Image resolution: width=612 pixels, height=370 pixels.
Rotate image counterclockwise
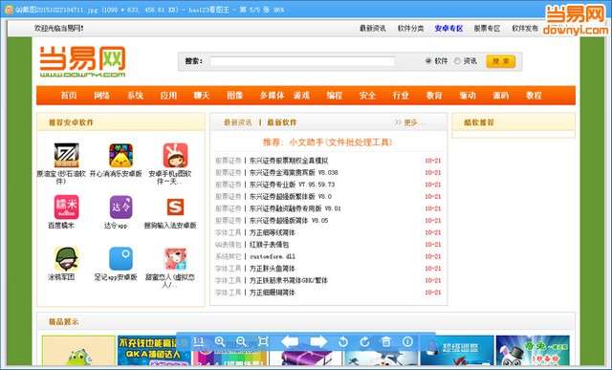(x=343, y=342)
